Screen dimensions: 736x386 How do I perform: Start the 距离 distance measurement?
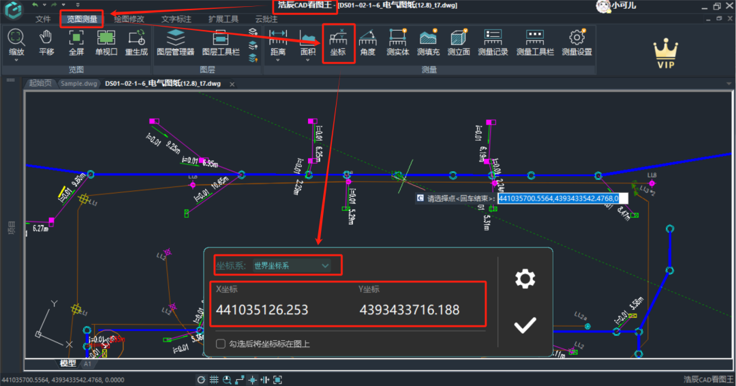click(x=278, y=43)
